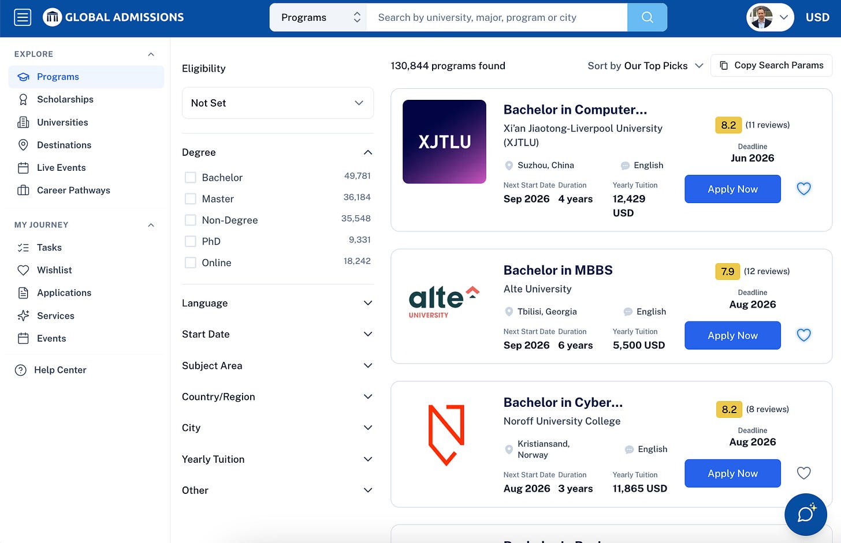The height and width of the screenshot is (543, 841).
Task: Click Copy Search Params button
Action: pyautogui.click(x=771, y=66)
